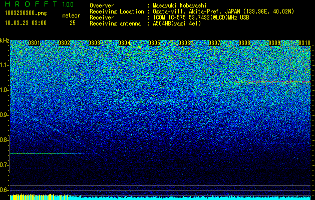The width and height of the screenshot is (315, 200).
Task: Click the 0.8 frequency axis label
Action: [x=4, y=140]
